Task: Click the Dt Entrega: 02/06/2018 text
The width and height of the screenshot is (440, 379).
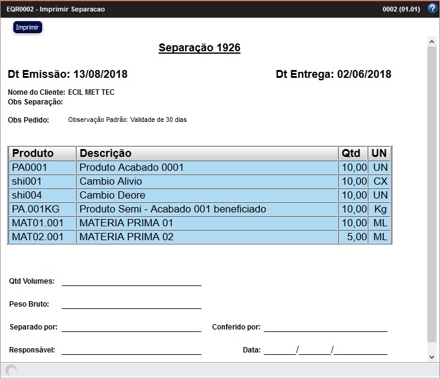Action: point(333,74)
